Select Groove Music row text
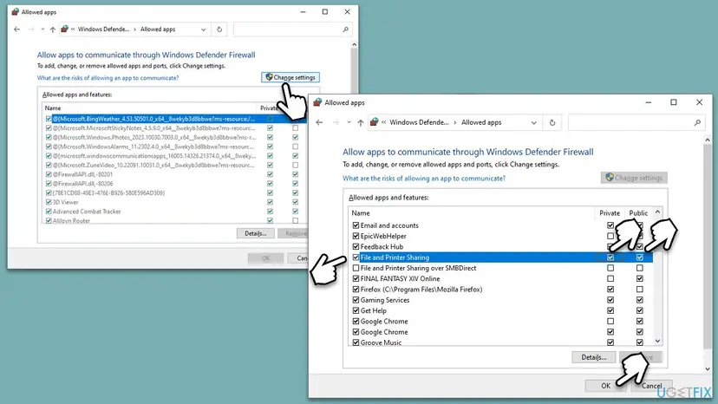This screenshot has width=718, height=404. [x=381, y=342]
